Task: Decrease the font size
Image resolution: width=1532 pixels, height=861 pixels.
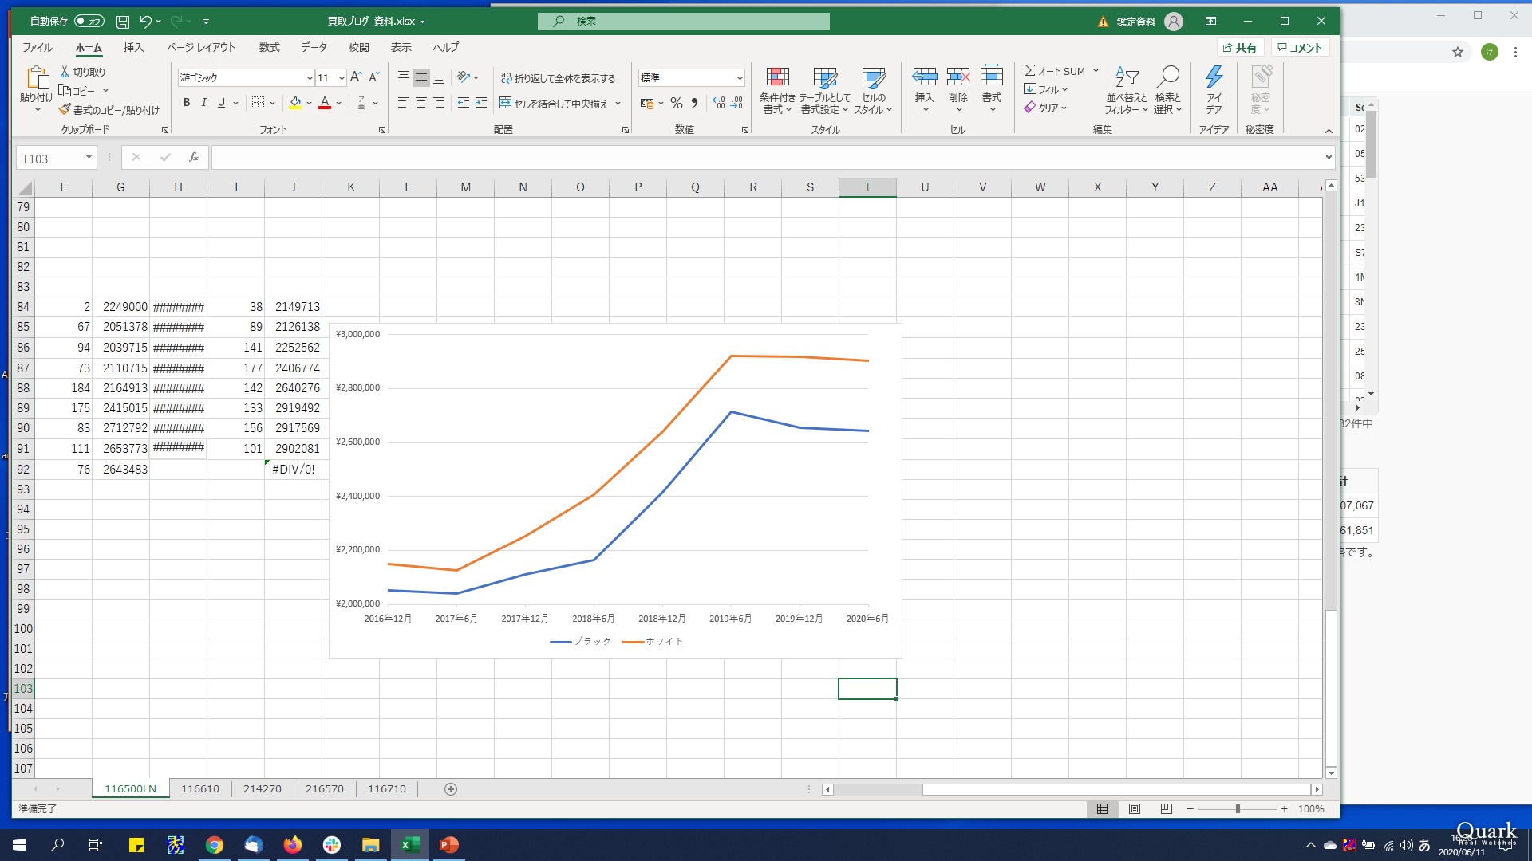Action: click(373, 77)
